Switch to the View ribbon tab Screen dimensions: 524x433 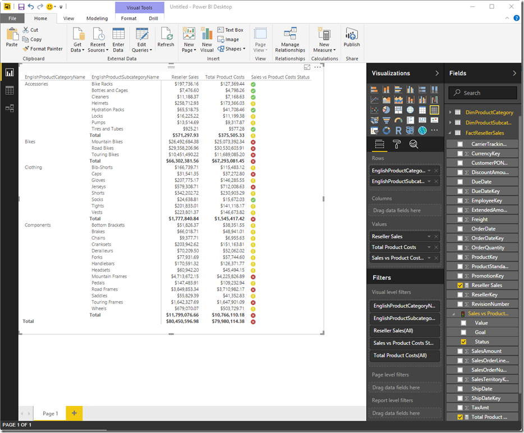(x=68, y=19)
